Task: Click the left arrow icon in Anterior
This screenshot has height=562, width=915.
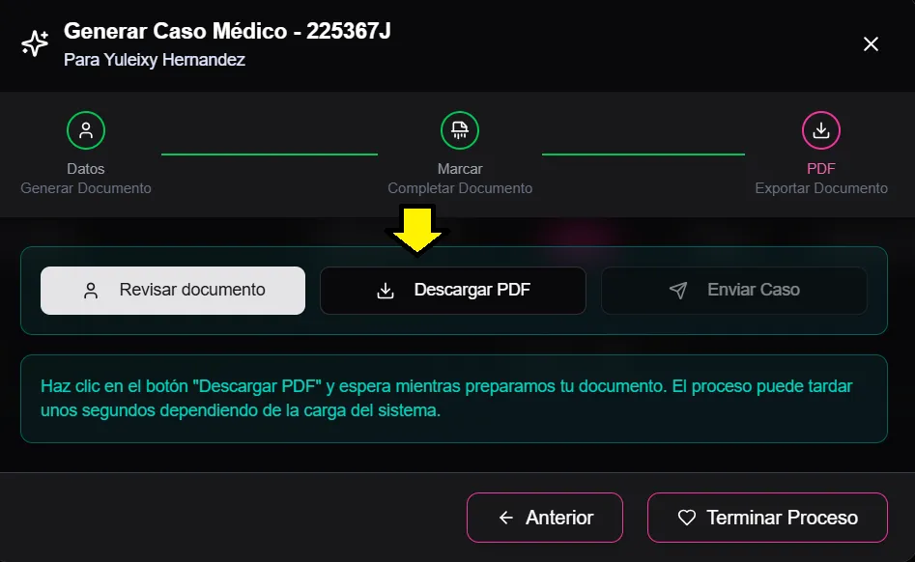Action: coord(506,518)
